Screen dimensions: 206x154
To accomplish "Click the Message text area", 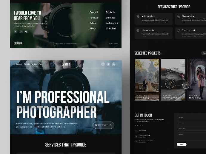I will click(x=191, y=136).
